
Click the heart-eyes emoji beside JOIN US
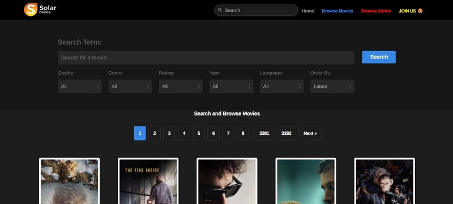[420, 11]
